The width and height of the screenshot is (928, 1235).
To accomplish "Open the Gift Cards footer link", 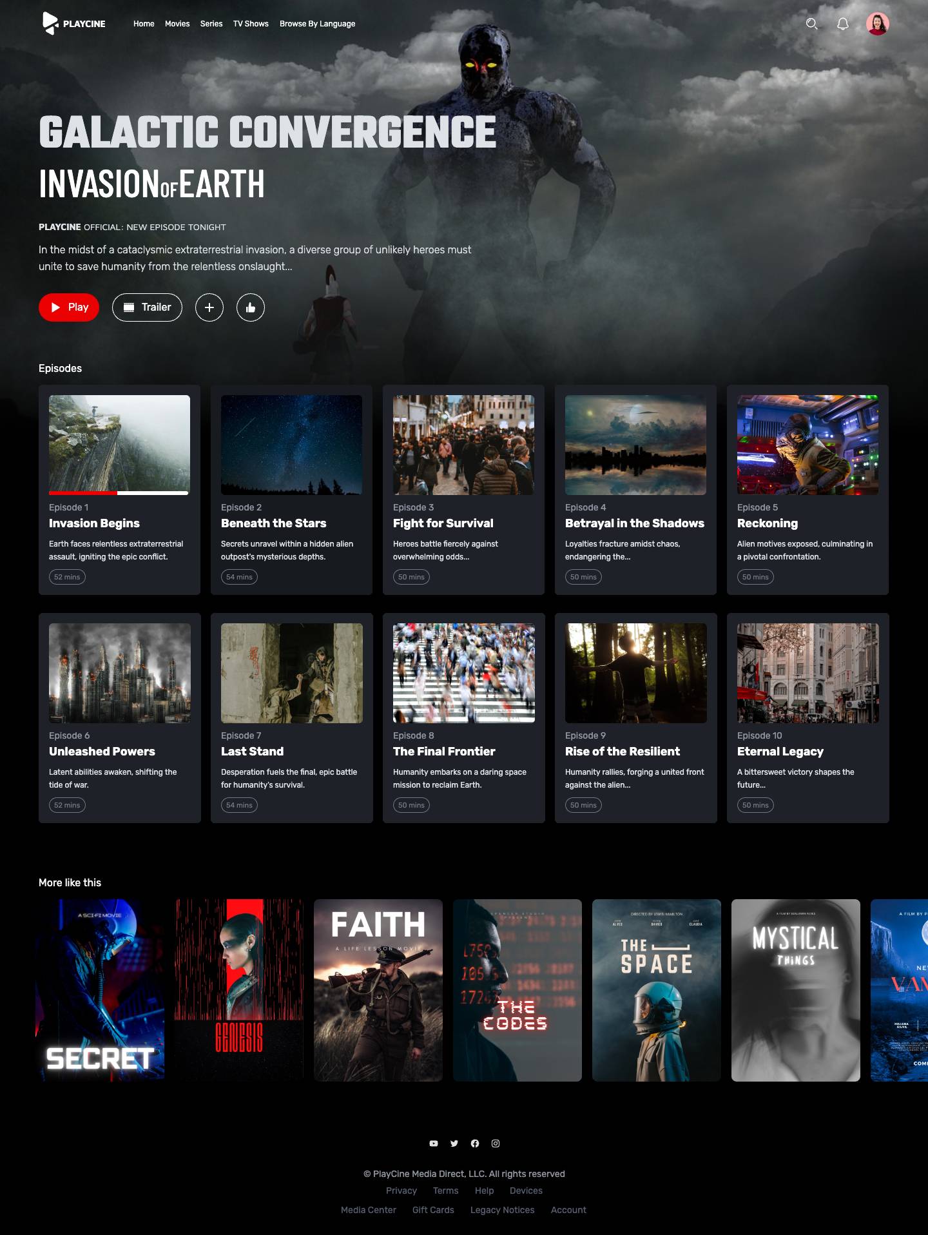I will (433, 1210).
